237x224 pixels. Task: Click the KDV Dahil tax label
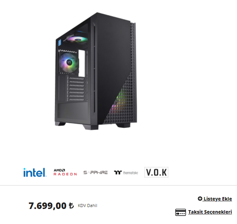pyautogui.click(x=87, y=206)
